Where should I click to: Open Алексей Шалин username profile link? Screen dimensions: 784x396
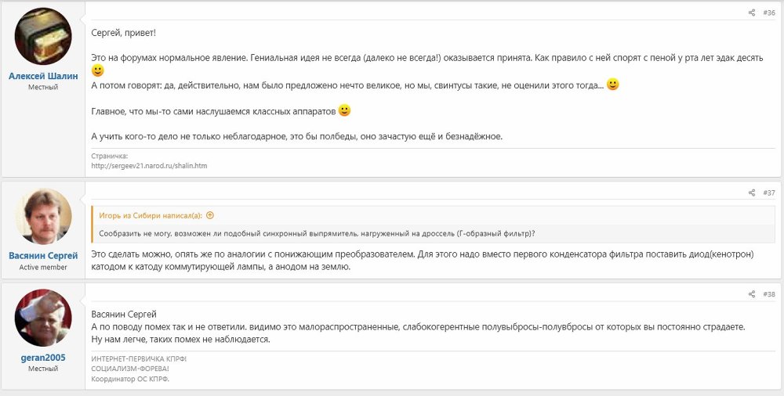coord(43,76)
